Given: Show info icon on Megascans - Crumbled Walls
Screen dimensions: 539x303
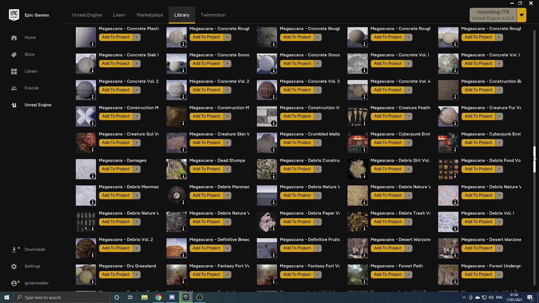Looking at the screenshot, I should (x=273, y=149).
